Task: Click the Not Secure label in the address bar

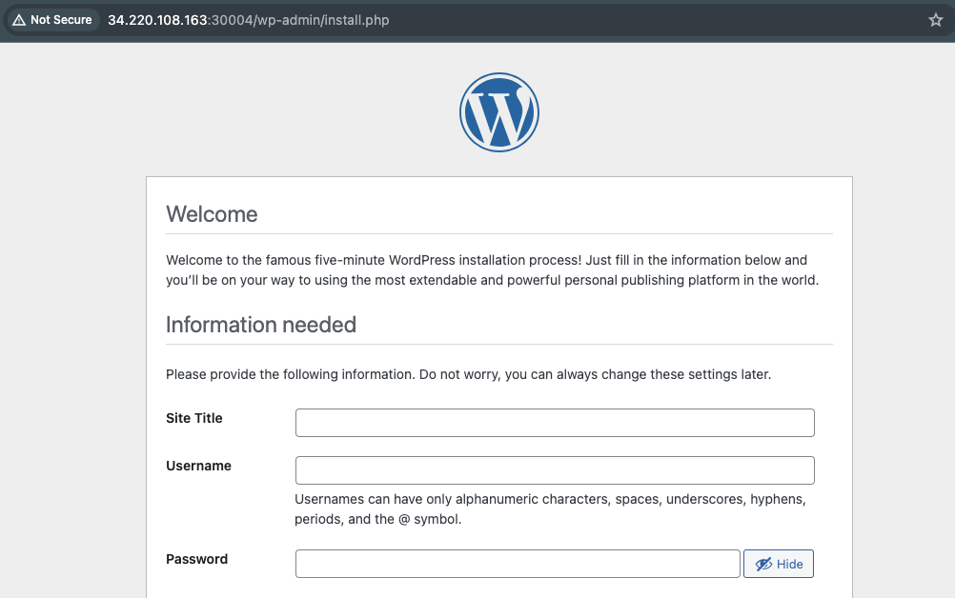Action: click(59, 19)
